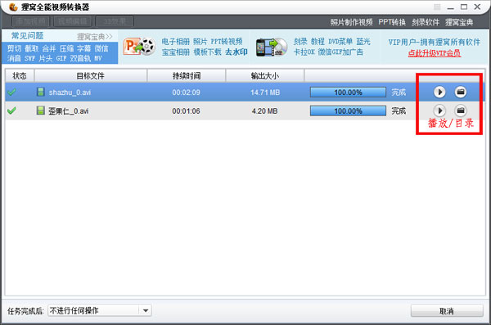Click the film file icon of shazhu_0.avi

pyautogui.click(x=40, y=92)
